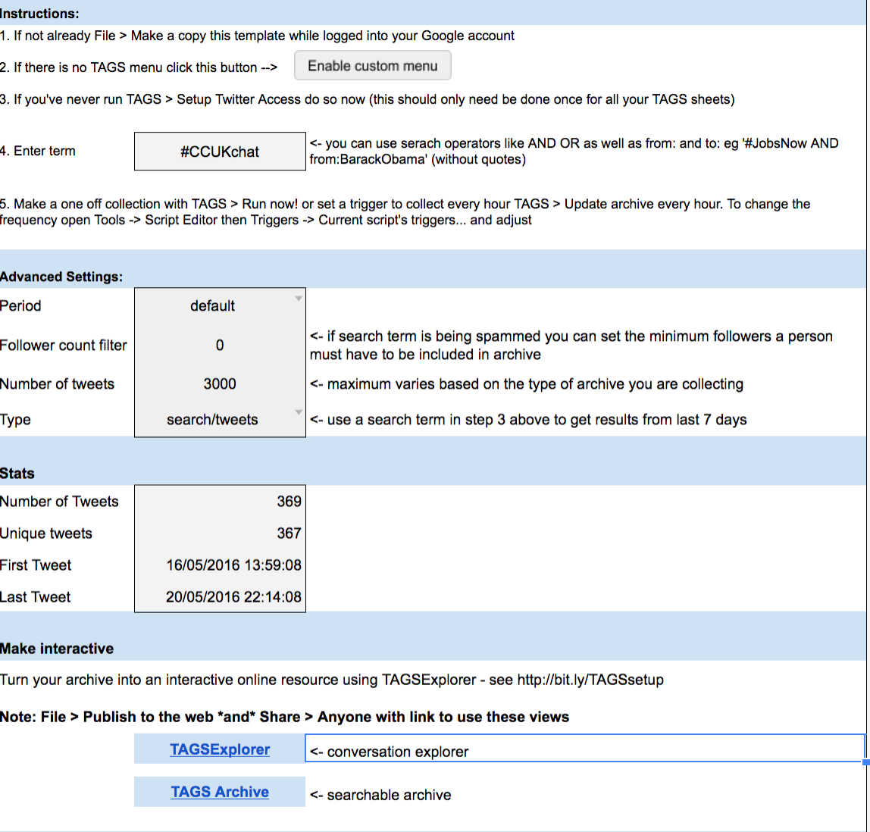Click the 'Note: File > Publish to the web' line
Image resolution: width=870 pixels, height=832 pixels.
(x=285, y=717)
